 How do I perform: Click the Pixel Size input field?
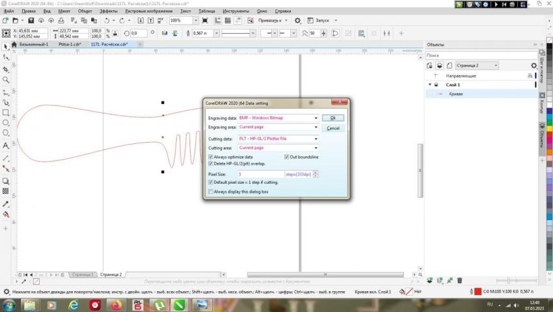260,174
